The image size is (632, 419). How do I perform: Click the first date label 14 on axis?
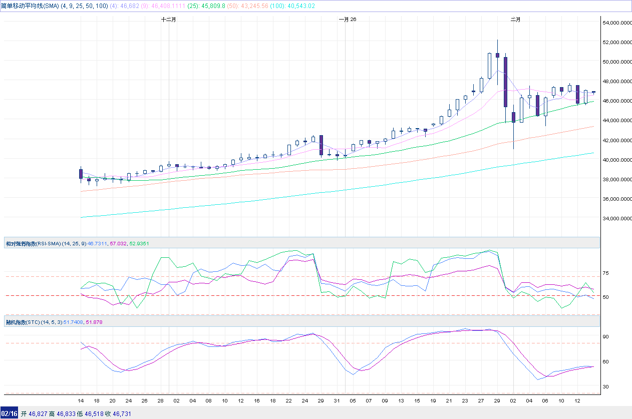81,401
